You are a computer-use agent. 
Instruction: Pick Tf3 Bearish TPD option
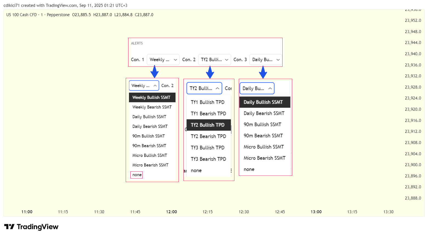click(209, 159)
